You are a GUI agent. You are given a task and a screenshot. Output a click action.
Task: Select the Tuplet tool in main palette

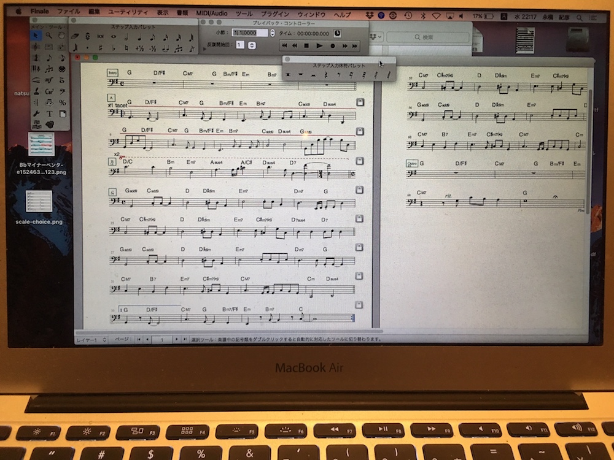(49, 69)
